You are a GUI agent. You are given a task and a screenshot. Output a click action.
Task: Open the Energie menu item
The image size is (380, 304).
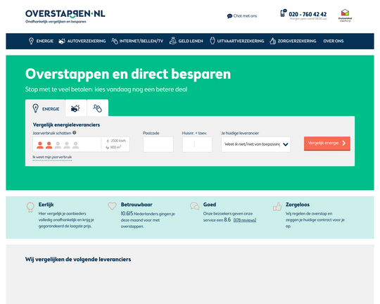[45, 41]
